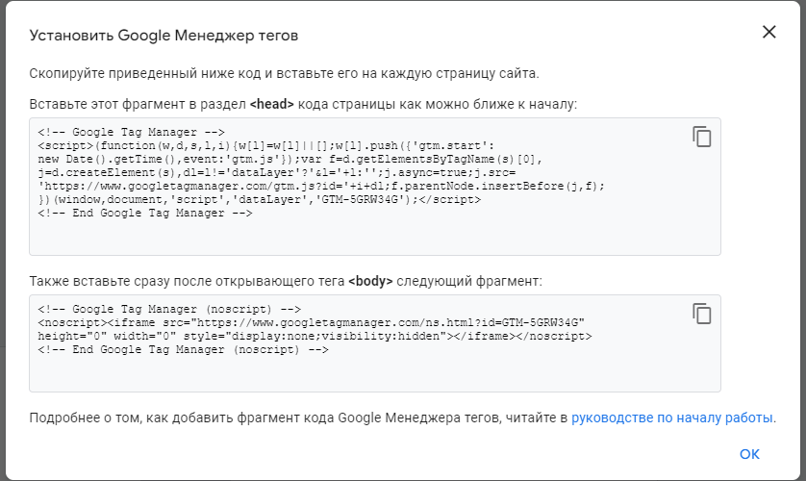Screen dimensions: 806x481
Task: Click the "End Google Tag Manager (noscript)" comment
Action: pyautogui.click(x=184, y=350)
